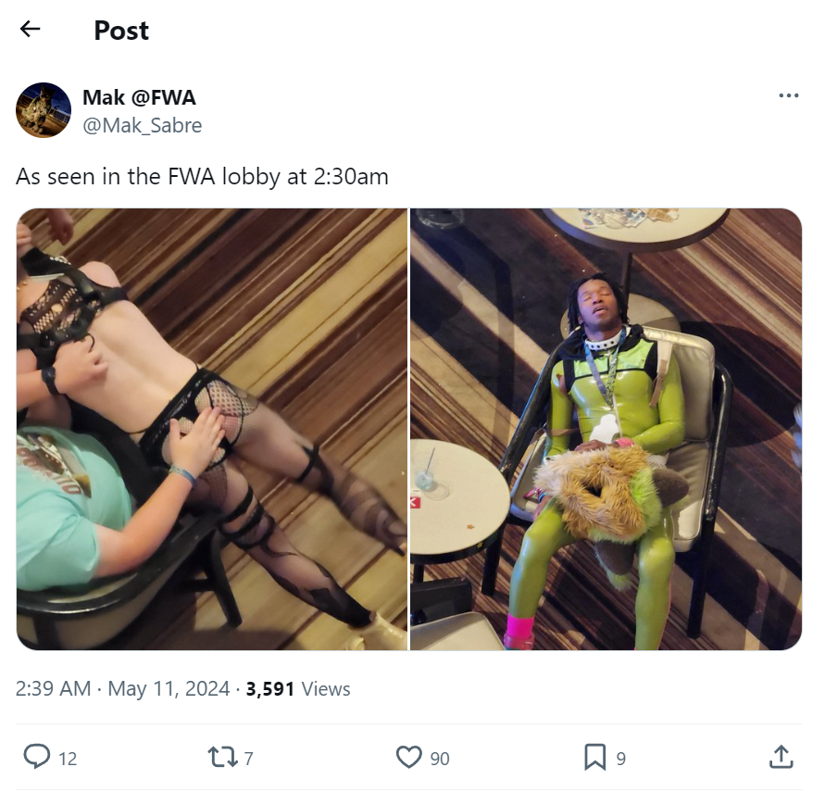825x792 pixels.
Task: Click the 9 bookmarks count
Action: coord(621,759)
